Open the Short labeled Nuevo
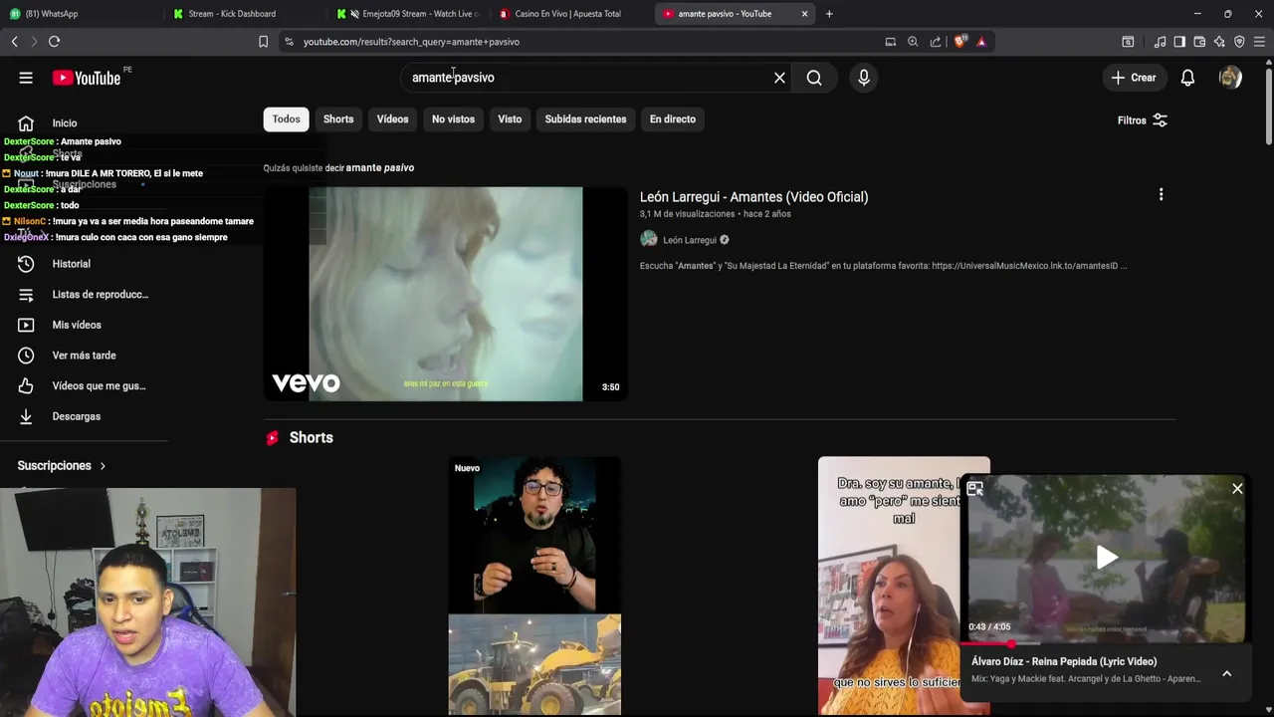This screenshot has height=717, width=1274. [534, 587]
